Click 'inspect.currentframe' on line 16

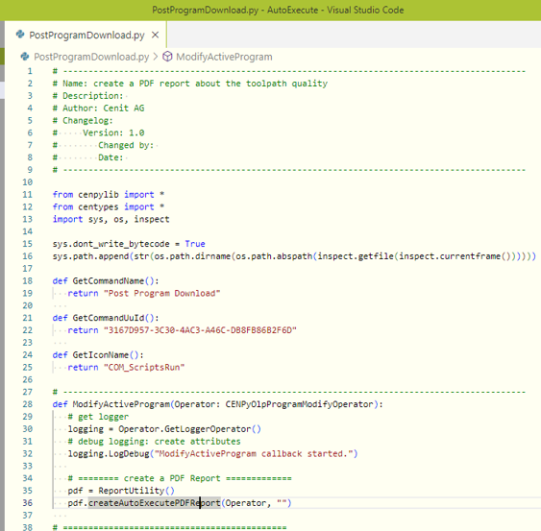coord(450,256)
